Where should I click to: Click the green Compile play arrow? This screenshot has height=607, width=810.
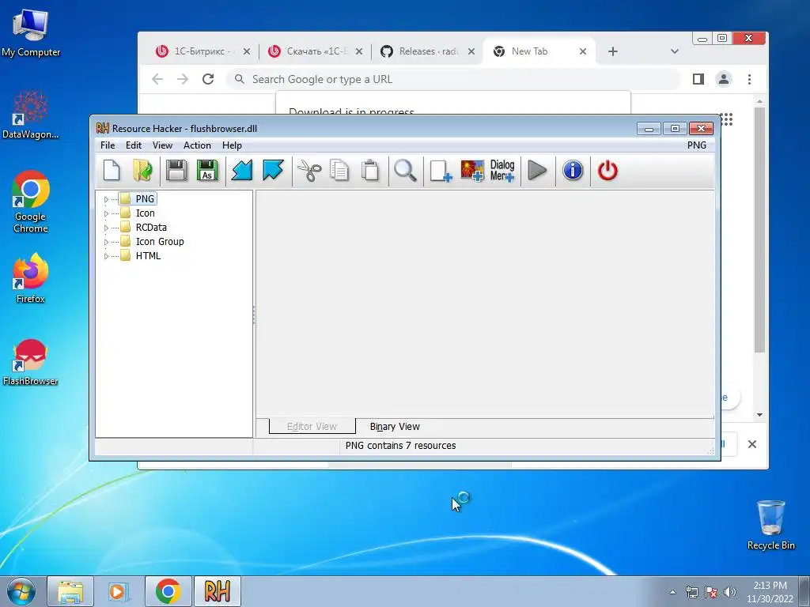coord(537,171)
